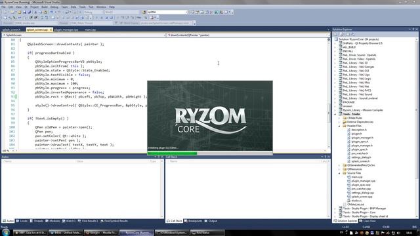Open the Build menu

click(45, 7)
